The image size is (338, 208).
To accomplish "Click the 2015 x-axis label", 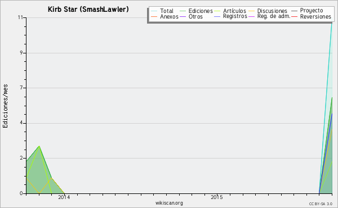I will tap(217, 197).
